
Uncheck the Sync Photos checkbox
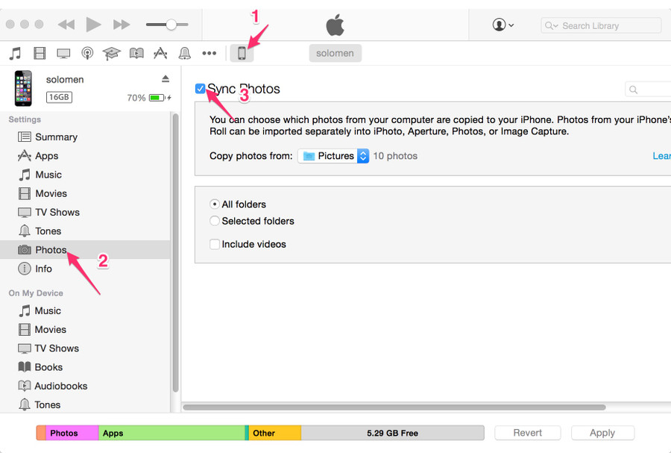[200, 89]
